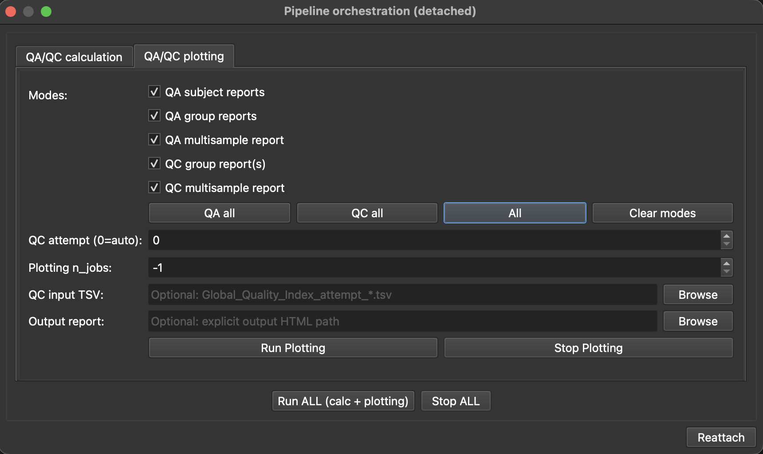This screenshot has height=454, width=763.
Task: Increase the QC attempt value with up arrow
Action: [x=726, y=236]
